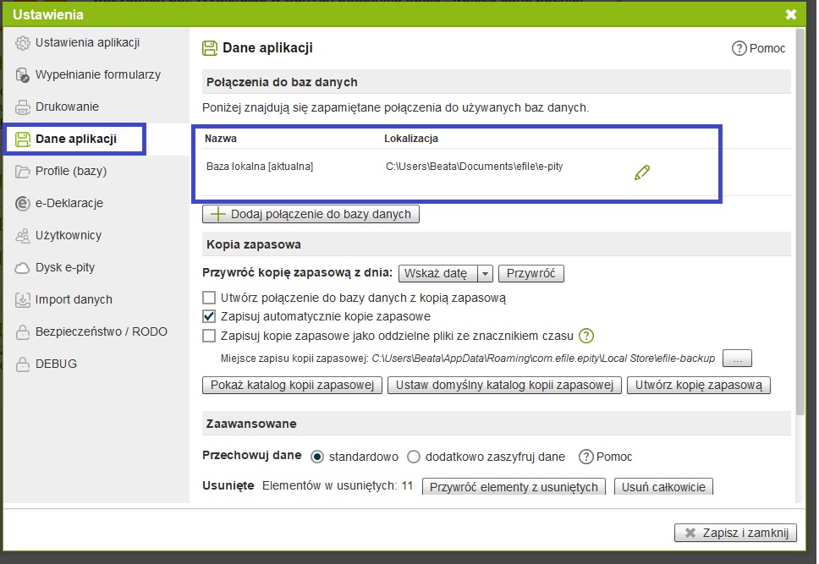819x564 pixels.
Task: Click the e-Deklaracje sidebar icon
Action: pyautogui.click(x=23, y=203)
